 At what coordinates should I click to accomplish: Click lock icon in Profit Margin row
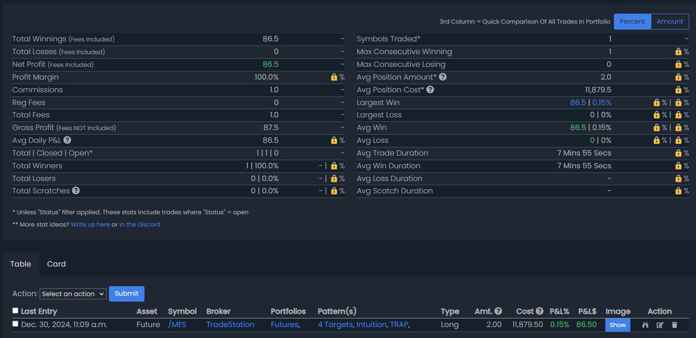[334, 77]
